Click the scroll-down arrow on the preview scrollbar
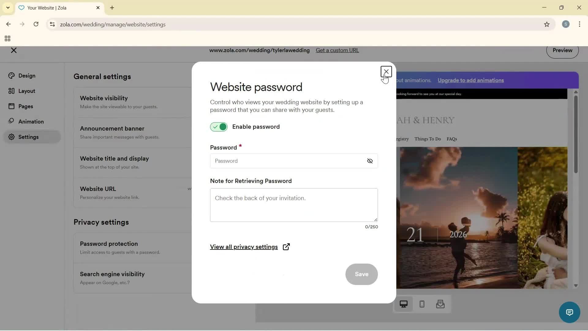Image resolution: width=588 pixels, height=331 pixels. (576, 285)
